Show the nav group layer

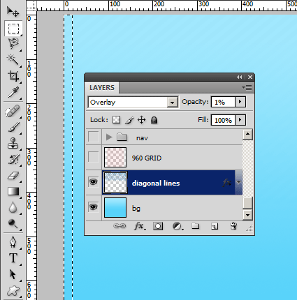94,137
